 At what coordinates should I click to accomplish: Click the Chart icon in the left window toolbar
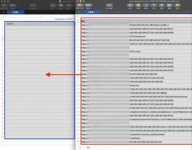click(x=69, y=5)
